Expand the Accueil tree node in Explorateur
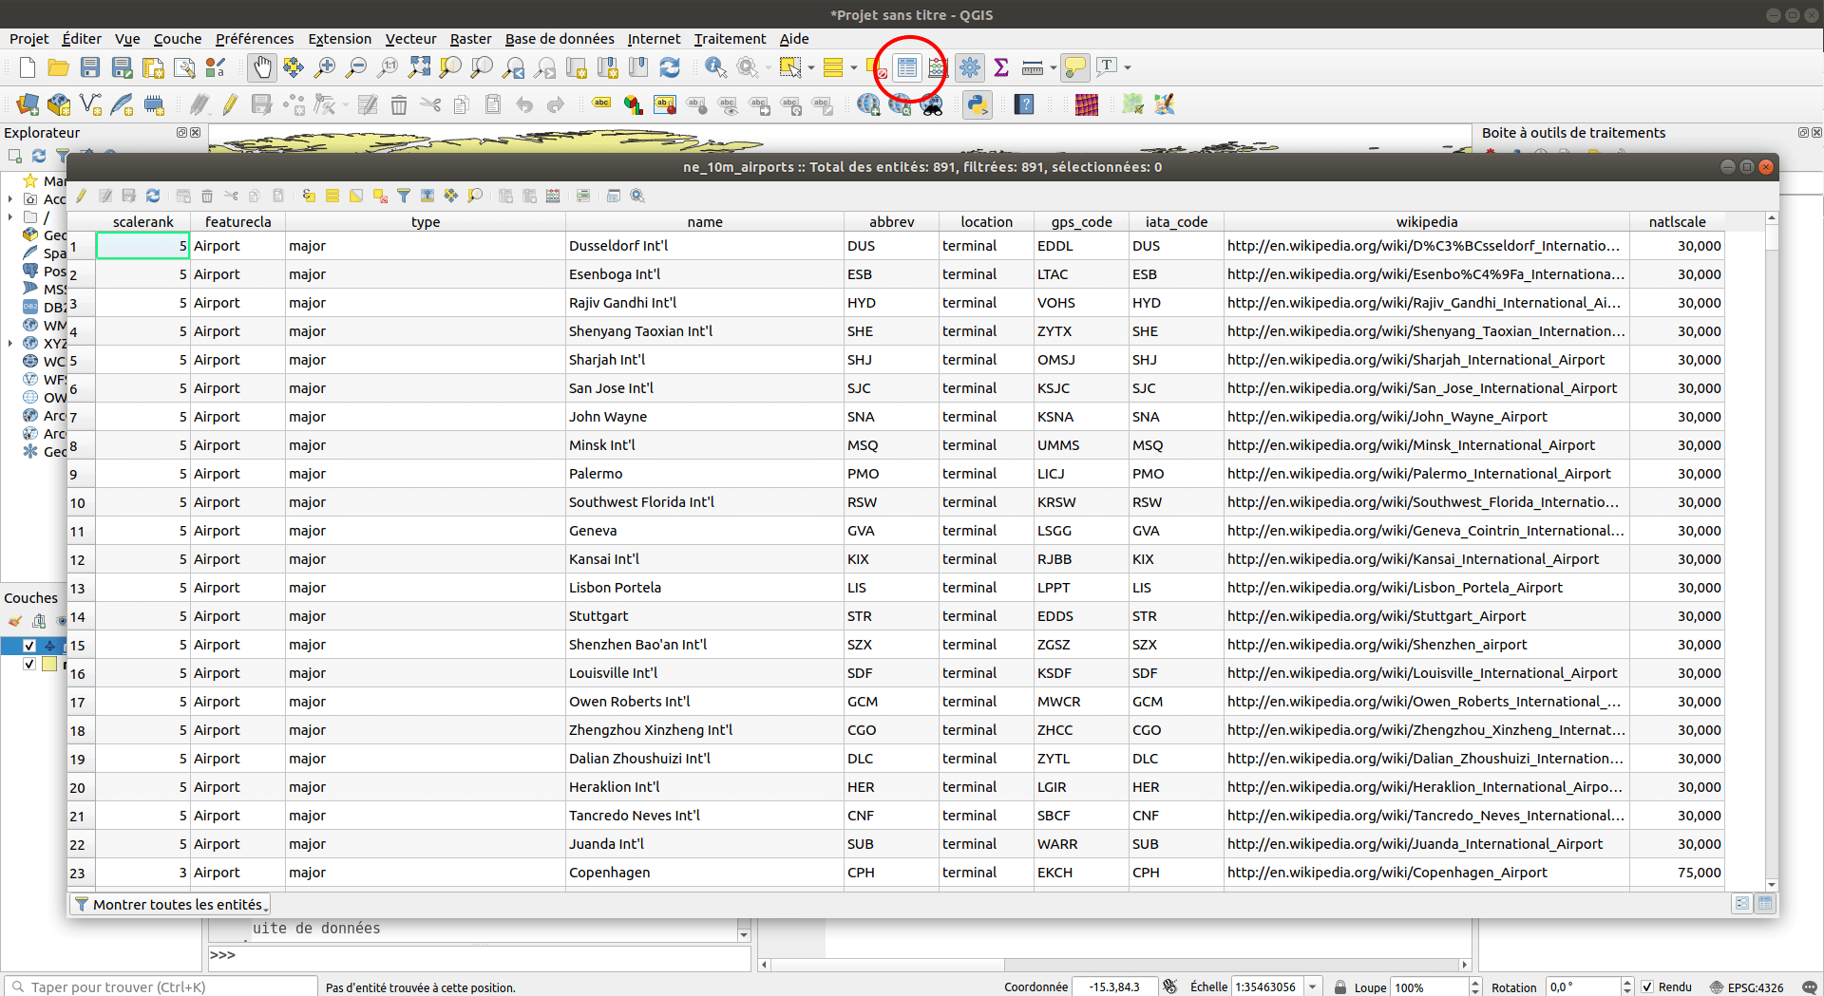 click(10, 199)
